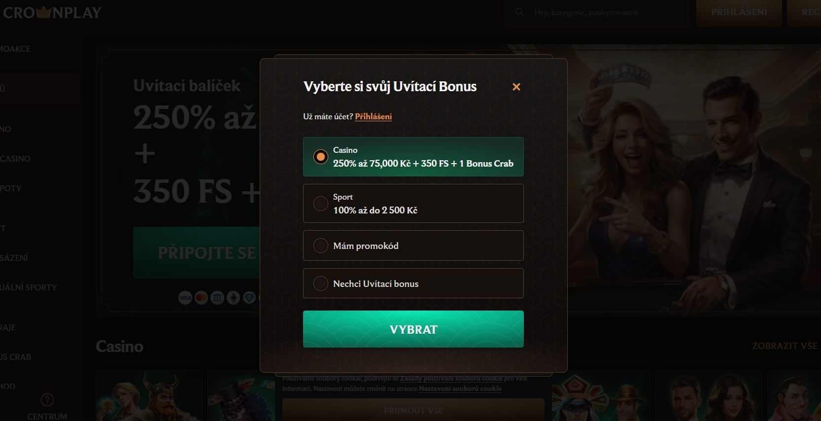
Task: Click the Visa payment icon
Action: pos(185,298)
